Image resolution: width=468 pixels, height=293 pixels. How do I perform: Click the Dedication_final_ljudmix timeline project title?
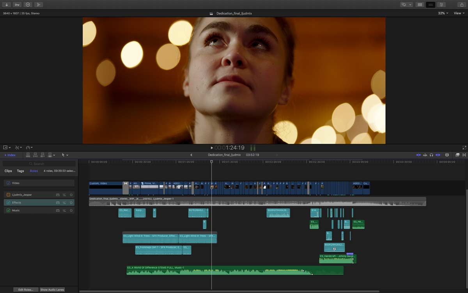pyautogui.click(x=225, y=155)
